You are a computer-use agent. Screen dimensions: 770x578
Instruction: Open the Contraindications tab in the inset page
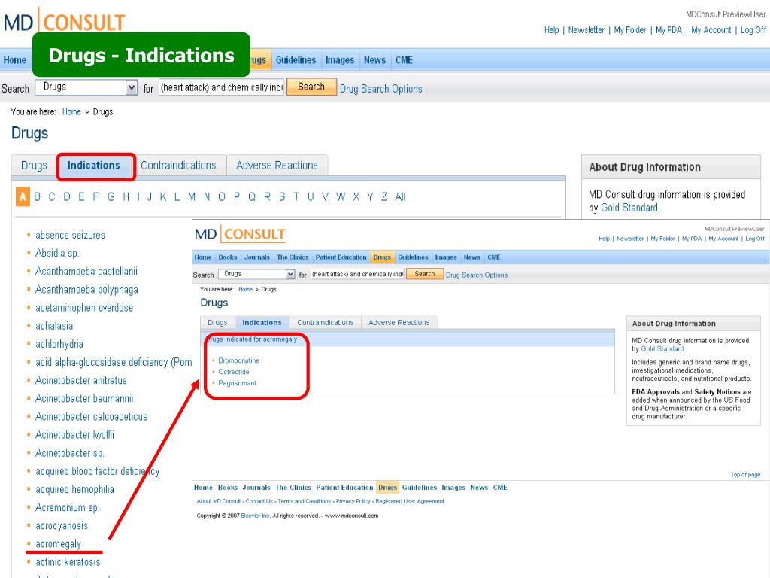(x=325, y=322)
